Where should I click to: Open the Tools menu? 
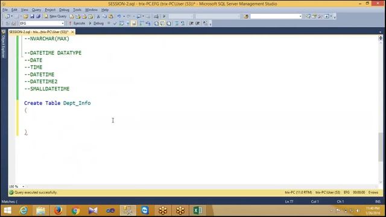pos(77,10)
